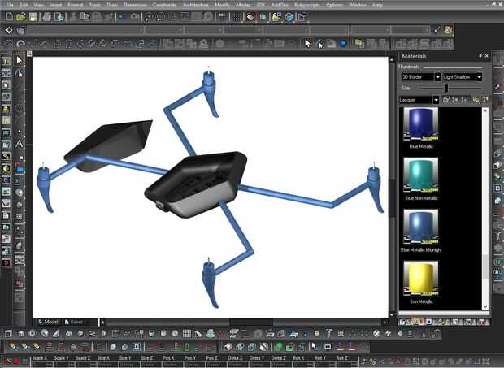Image resolution: width=504 pixels, height=368 pixels.
Task: Switch to the Model tab
Action: (49, 322)
